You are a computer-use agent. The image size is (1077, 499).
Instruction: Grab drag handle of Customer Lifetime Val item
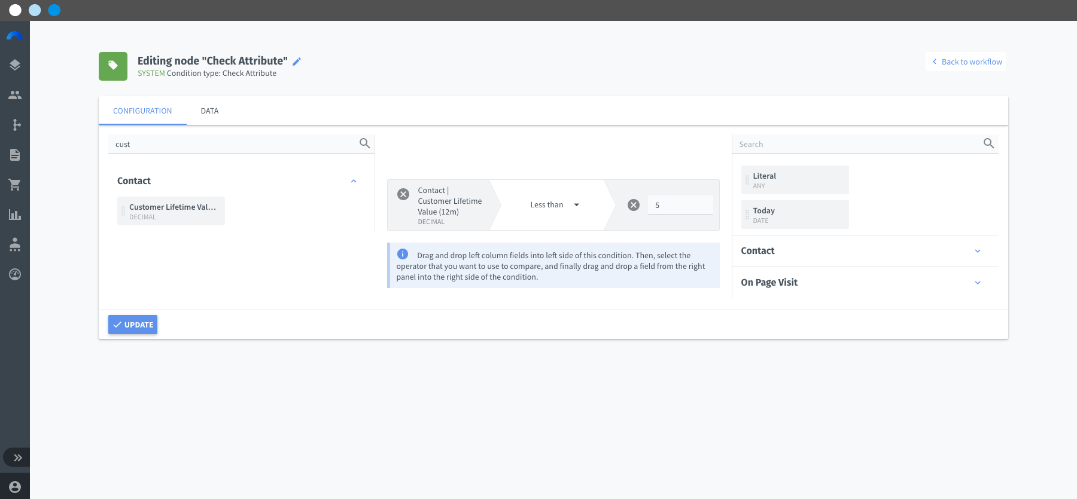click(x=123, y=211)
